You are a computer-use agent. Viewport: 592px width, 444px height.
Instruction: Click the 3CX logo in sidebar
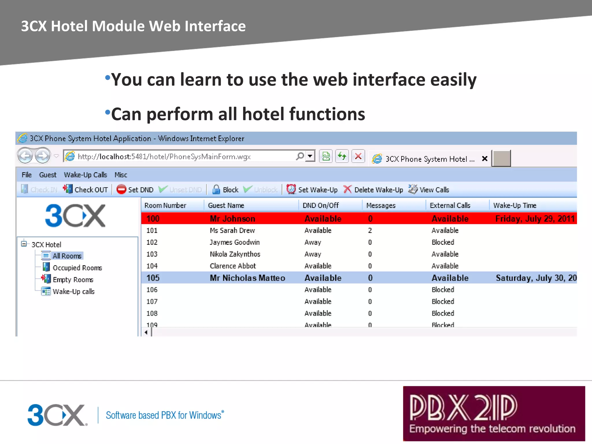click(75, 215)
